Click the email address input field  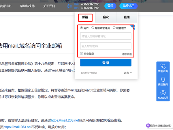[106, 36]
